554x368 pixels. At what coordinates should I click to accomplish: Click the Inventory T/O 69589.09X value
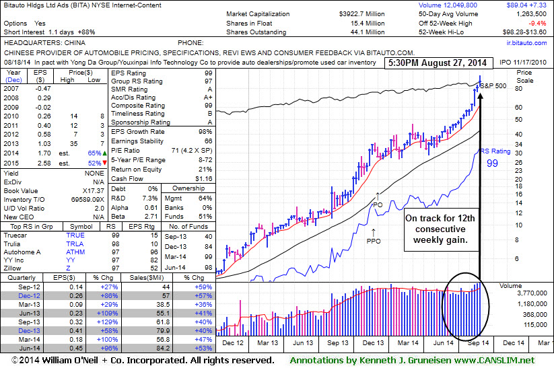pos(88,200)
